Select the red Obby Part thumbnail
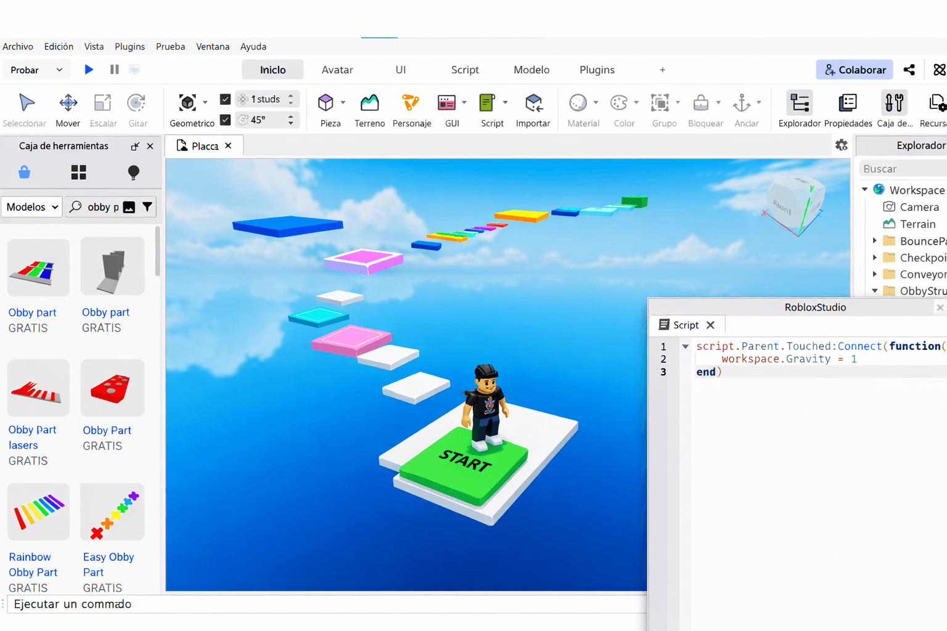The image size is (947, 631). point(112,388)
